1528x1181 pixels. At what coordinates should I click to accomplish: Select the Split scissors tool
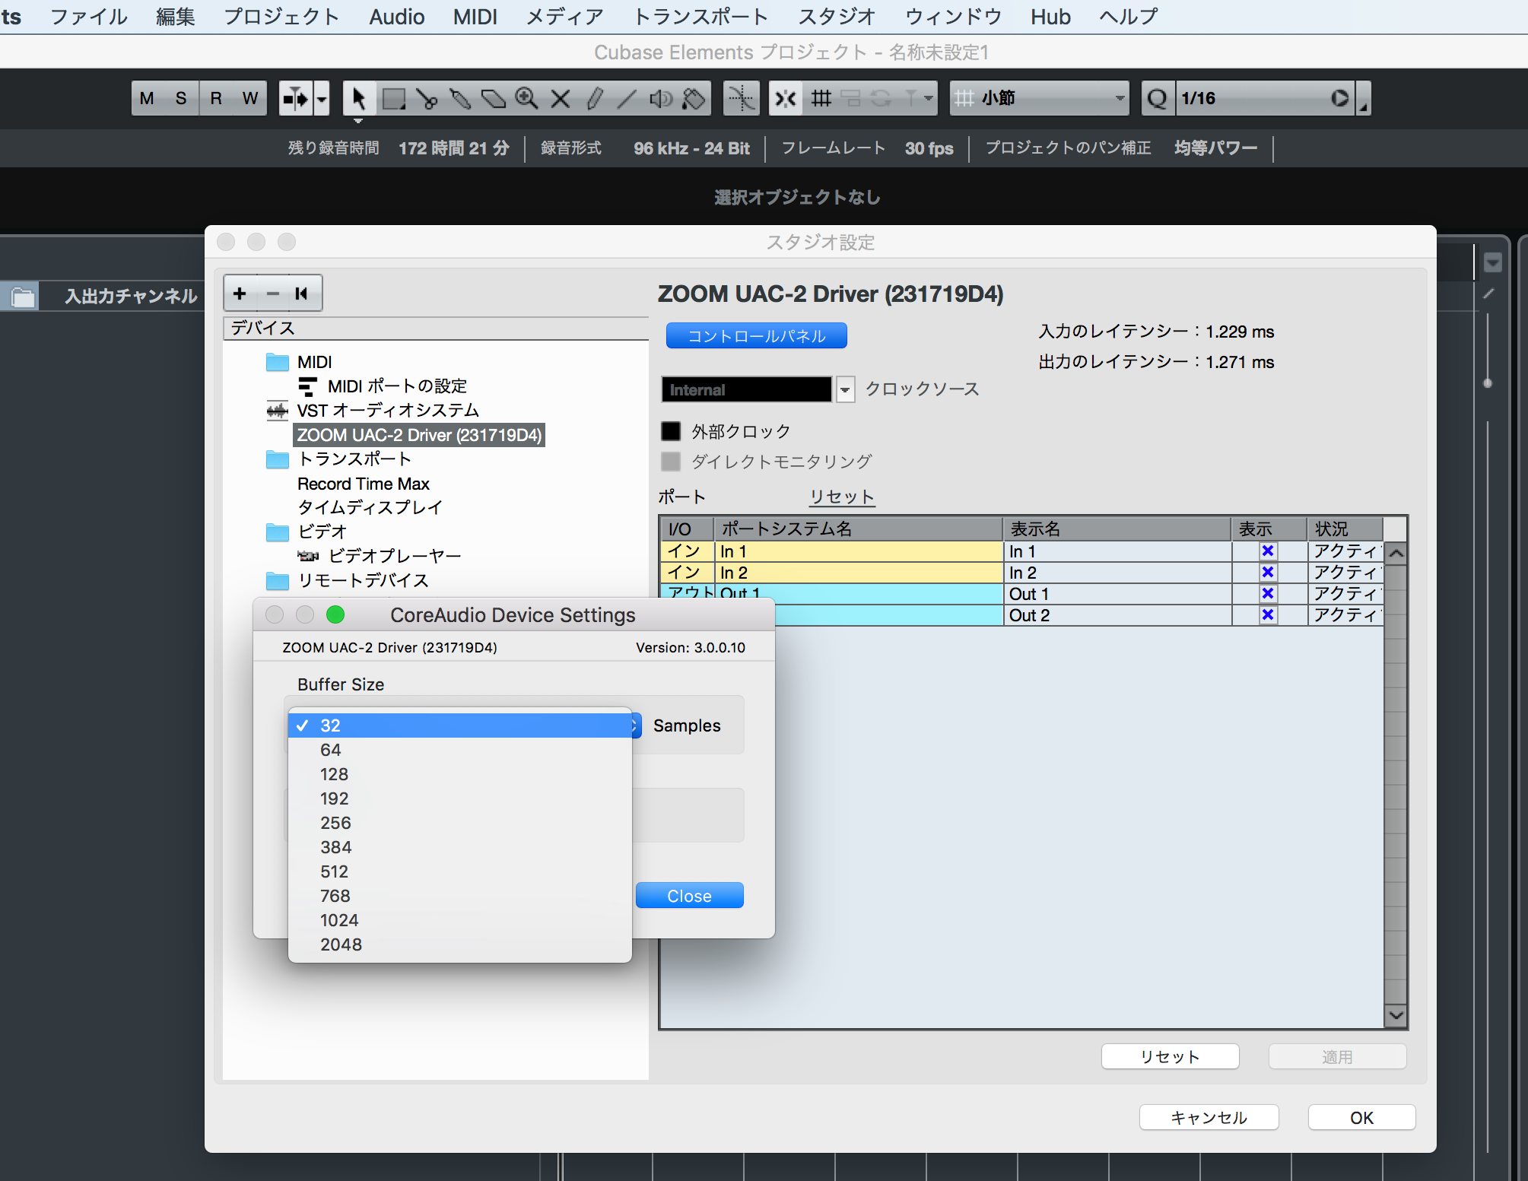click(x=427, y=99)
